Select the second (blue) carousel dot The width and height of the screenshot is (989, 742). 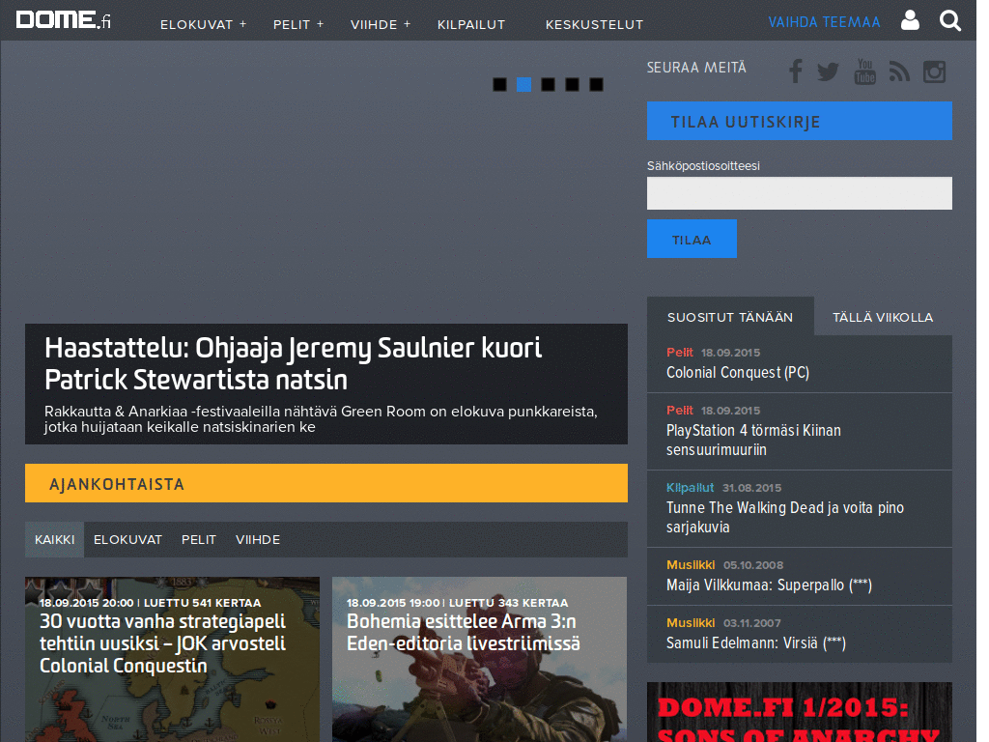click(x=523, y=85)
